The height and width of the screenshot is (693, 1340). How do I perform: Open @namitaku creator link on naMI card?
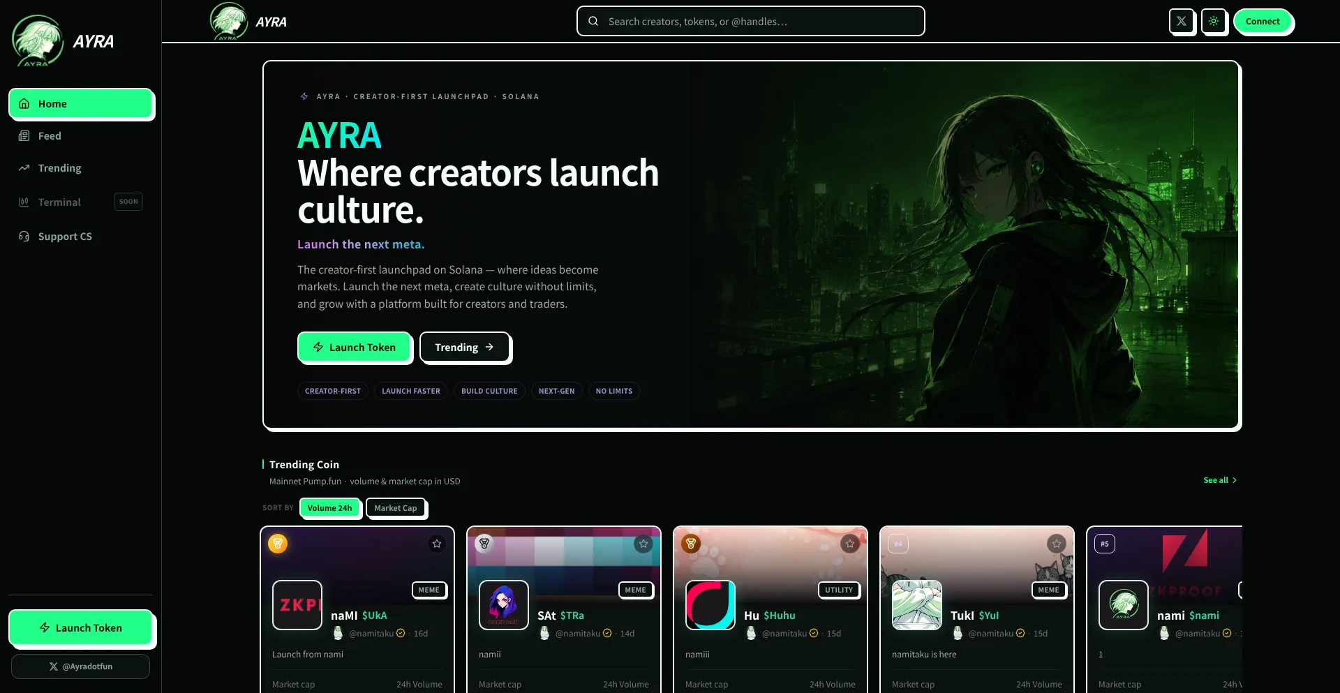click(x=371, y=634)
